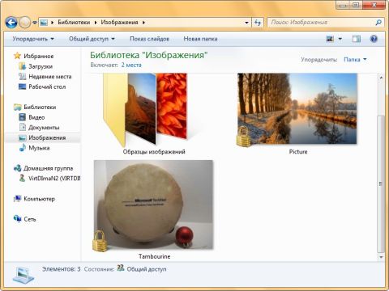This screenshot has height=291, width=389.
Task: Open recent pages dropdown next to Forward
Action: pos(35,23)
